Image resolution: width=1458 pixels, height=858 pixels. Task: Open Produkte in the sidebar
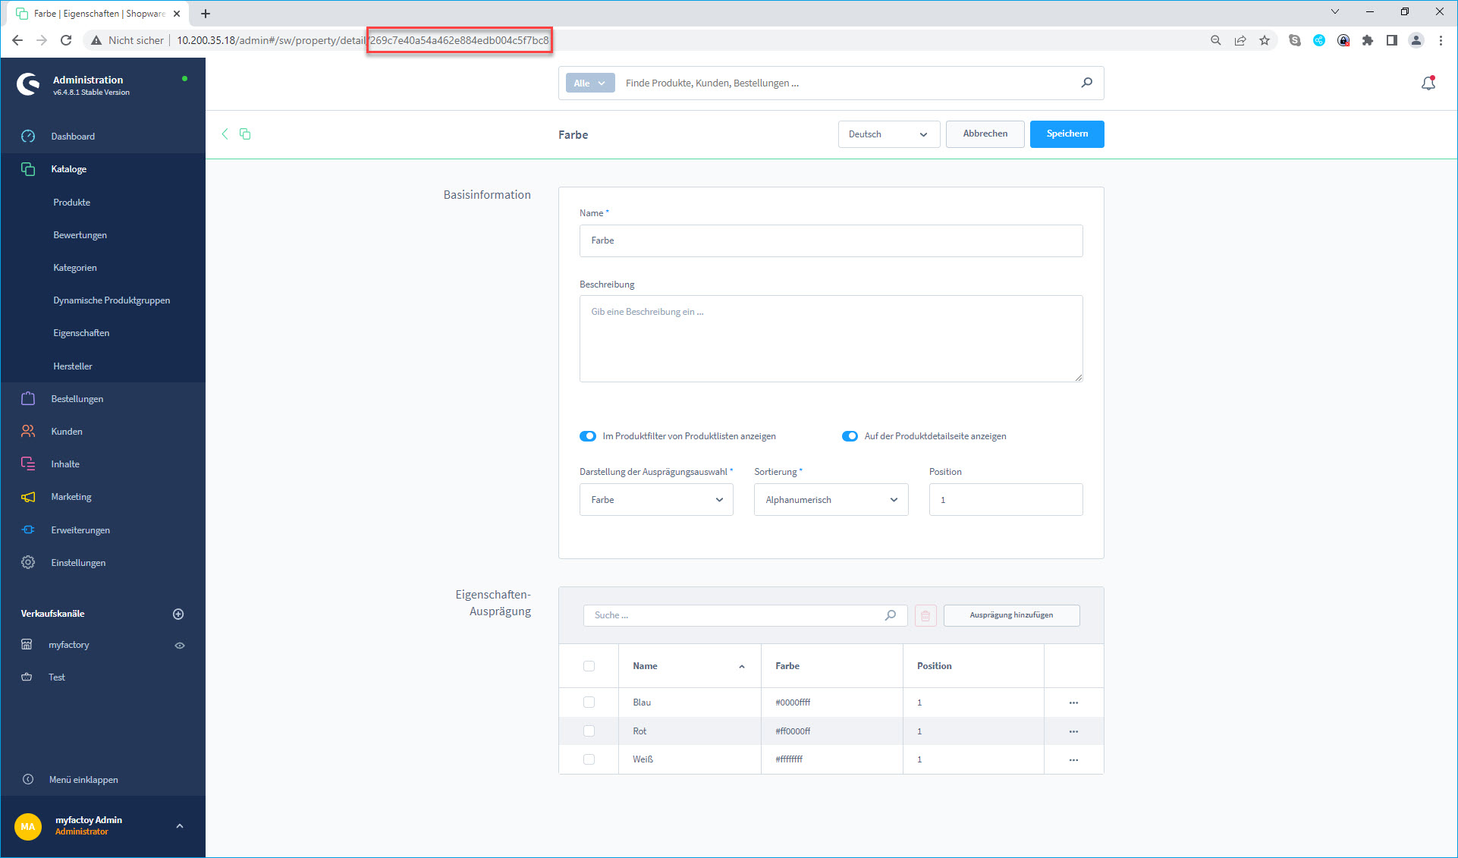tap(72, 203)
